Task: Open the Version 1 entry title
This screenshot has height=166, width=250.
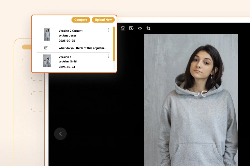Action: click(65, 57)
